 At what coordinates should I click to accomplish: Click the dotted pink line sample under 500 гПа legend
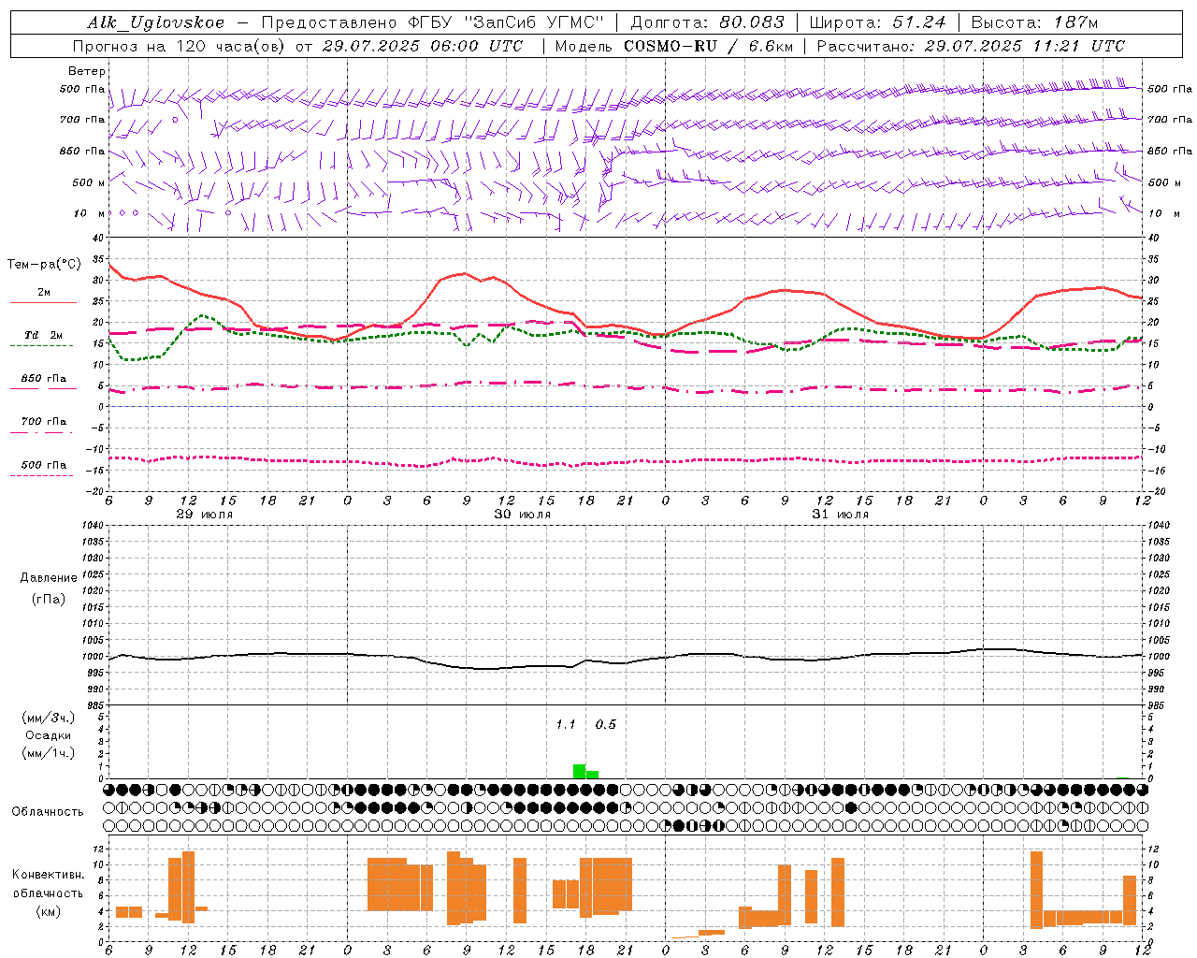(x=41, y=476)
